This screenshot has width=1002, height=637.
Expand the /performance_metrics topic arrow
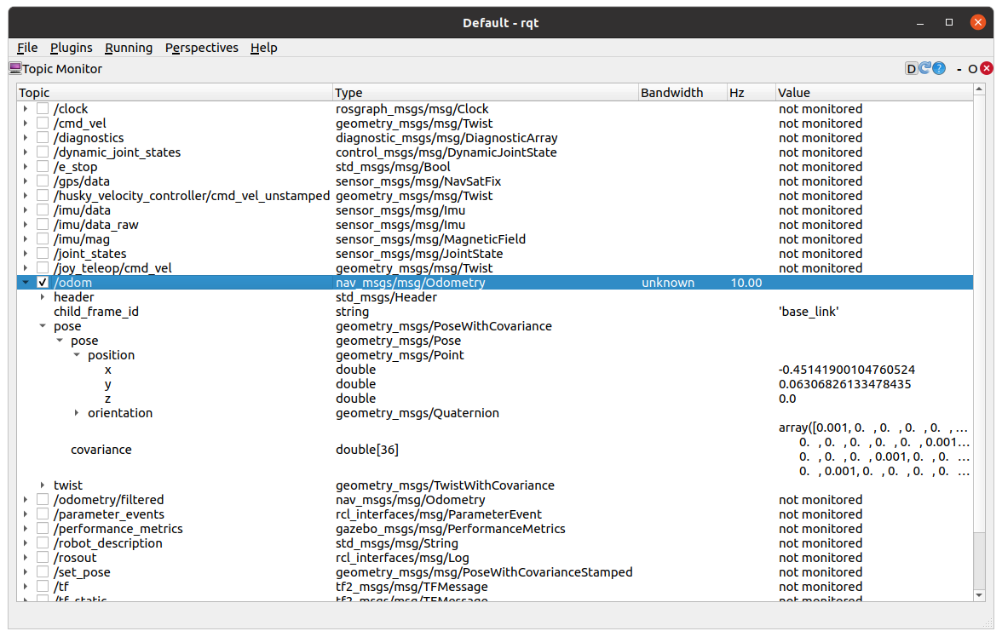click(x=26, y=529)
